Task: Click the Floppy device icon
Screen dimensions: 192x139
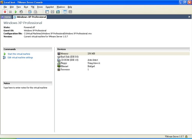Action: [59, 63]
